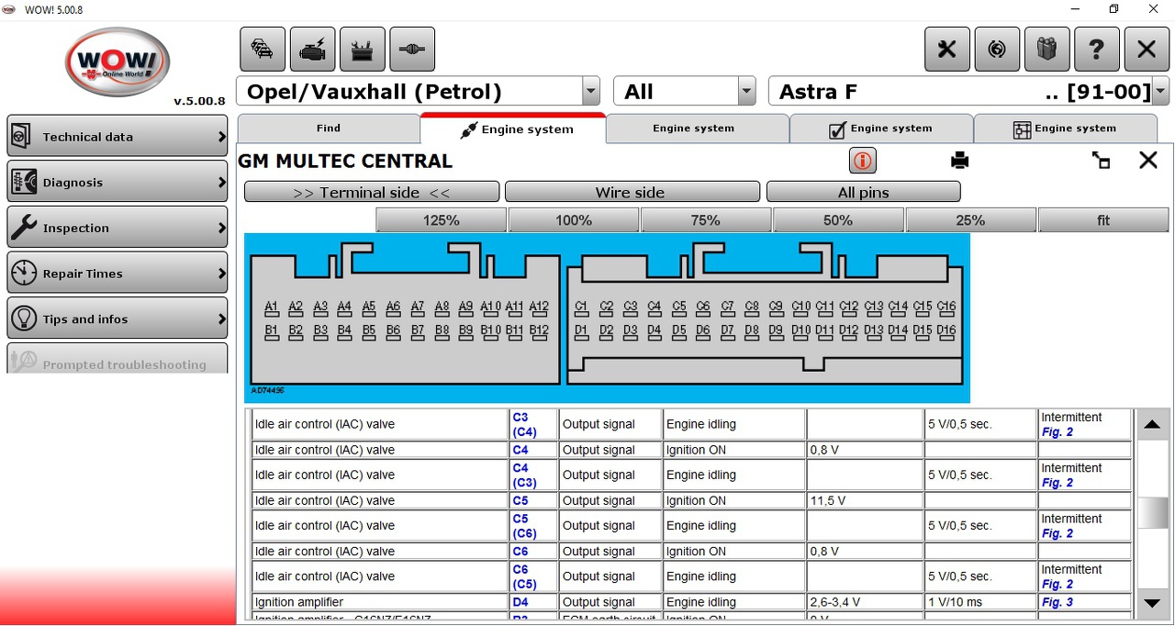Click the red info icon
The width and height of the screenshot is (1175, 626).
862,161
